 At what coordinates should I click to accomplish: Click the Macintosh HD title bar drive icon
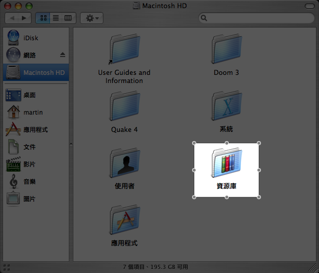[x=136, y=6]
